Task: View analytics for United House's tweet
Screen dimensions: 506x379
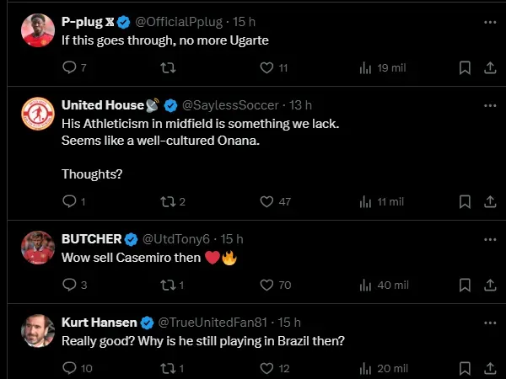Action: [x=366, y=201]
